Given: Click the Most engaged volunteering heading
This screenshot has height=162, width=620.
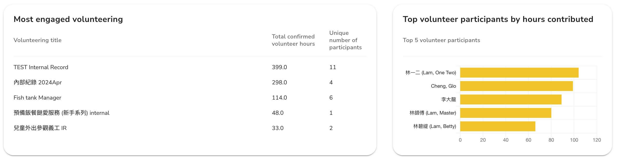Looking at the screenshot, I should (68, 19).
